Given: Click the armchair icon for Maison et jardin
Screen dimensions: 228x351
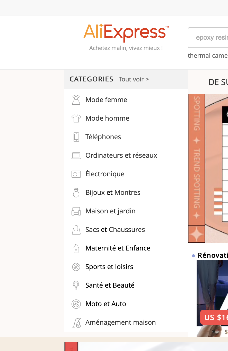Looking at the screenshot, I should pos(76,211).
